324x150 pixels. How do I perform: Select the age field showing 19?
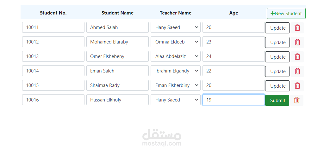[234, 100]
